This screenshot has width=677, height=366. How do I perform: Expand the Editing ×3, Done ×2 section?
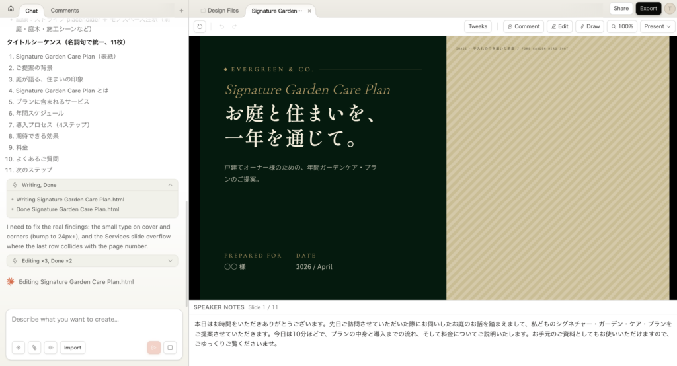[x=170, y=261]
